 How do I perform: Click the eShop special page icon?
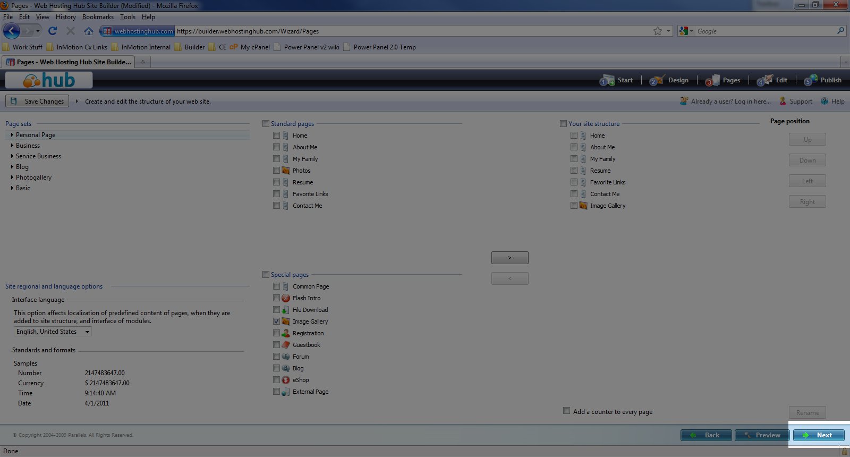click(x=286, y=380)
